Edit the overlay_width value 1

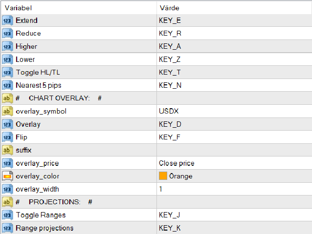[234, 189]
